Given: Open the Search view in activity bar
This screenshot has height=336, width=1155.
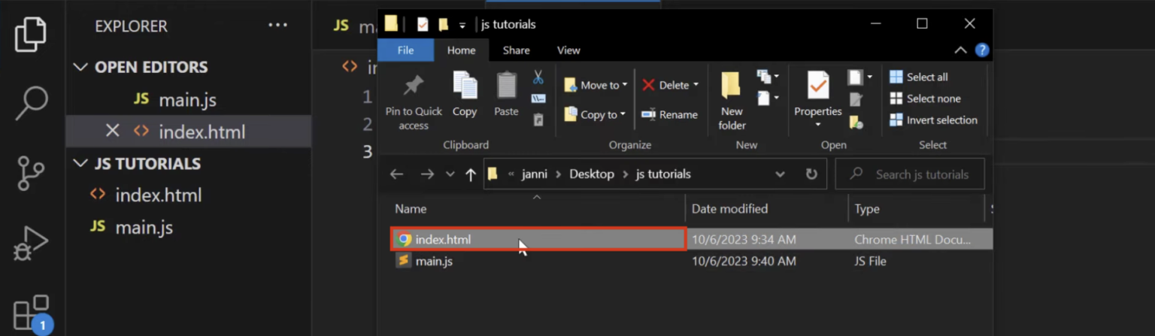Looking at the screenshot, I should (x=31, y=104).
